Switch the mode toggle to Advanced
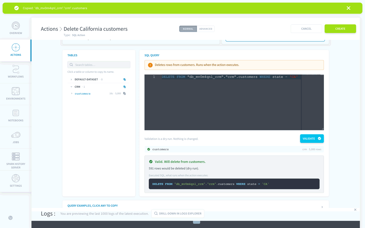 [x=206, y=29]
